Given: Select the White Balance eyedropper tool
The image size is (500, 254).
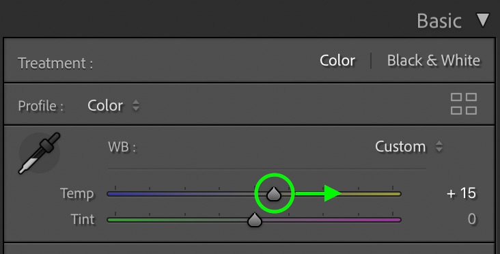Looking at the screenshot, I should pyautogui.click(x=40, y=154).
